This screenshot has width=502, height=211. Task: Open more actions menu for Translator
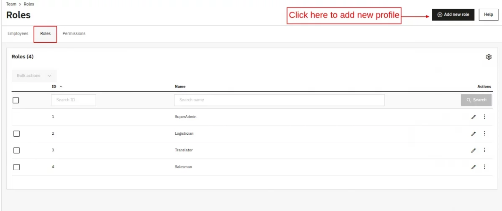(x=484, y=150)
